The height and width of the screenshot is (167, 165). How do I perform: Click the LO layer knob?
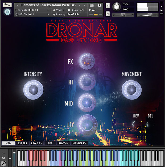(88, 125)
